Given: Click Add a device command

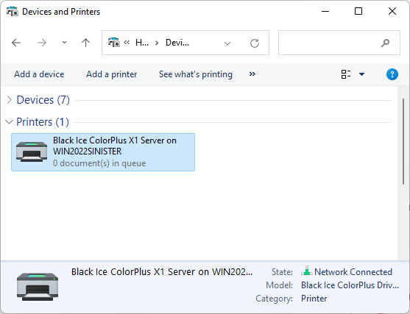Looking at the screenshot, I should (x=39, y=74).
